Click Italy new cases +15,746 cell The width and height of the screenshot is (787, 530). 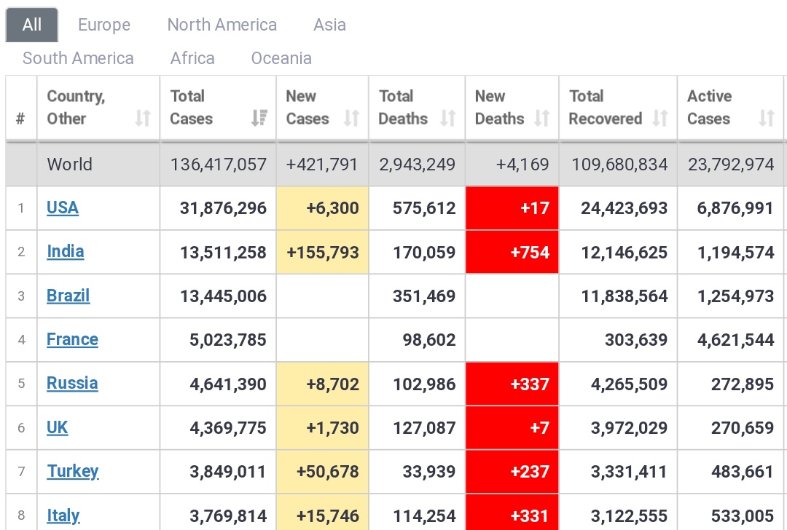(322, 513)
